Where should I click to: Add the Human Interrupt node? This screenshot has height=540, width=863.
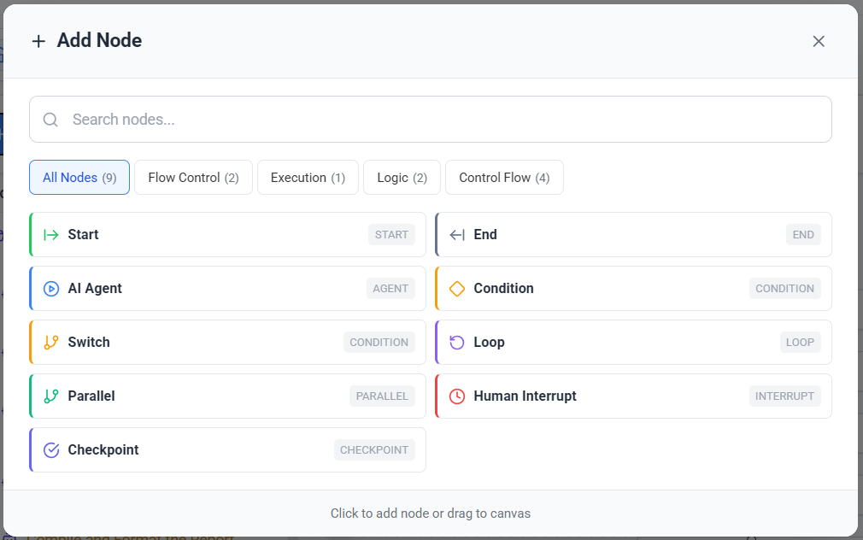pos(632,396)
